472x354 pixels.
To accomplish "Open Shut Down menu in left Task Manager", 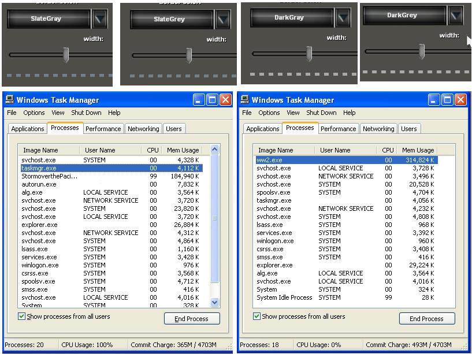I will (x=86, y=113).
